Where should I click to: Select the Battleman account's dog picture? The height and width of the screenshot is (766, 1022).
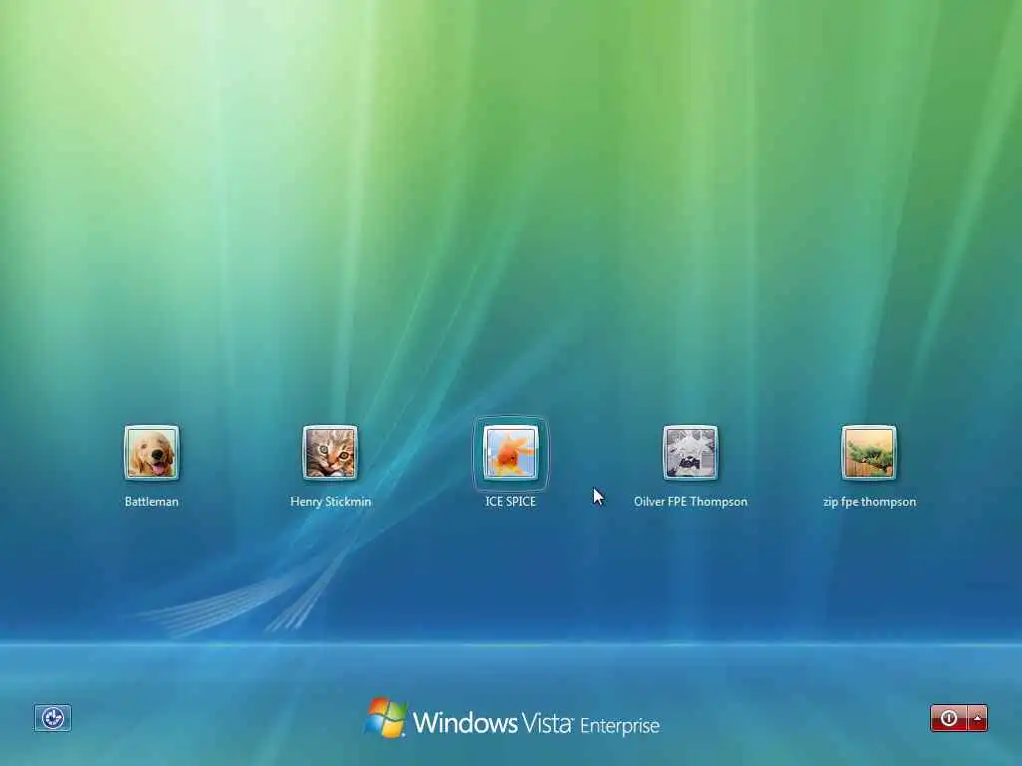(x=152, y=453)
